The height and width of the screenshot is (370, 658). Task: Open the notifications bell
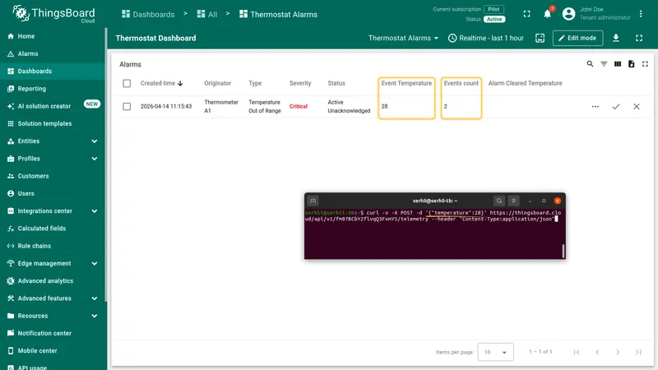(547, 14)
